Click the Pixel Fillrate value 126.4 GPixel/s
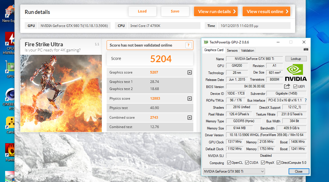Screen dimensions: 329x182 [x=239, y=114]
